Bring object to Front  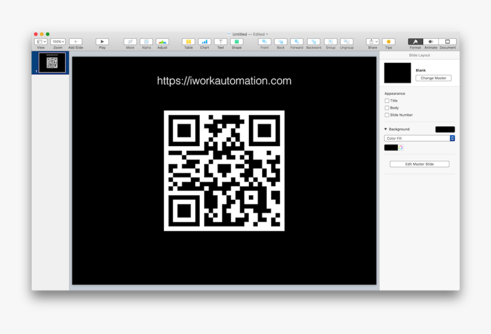pyautogui.click(x=264, y=42)
